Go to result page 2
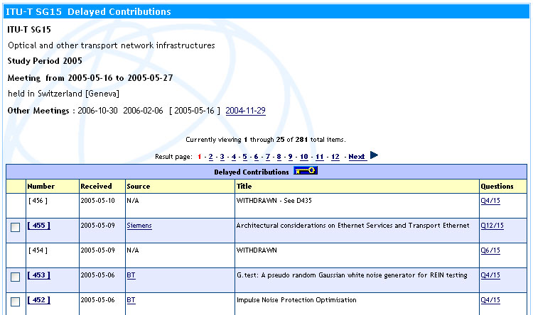The image size is (533, 315). point(211,157)
